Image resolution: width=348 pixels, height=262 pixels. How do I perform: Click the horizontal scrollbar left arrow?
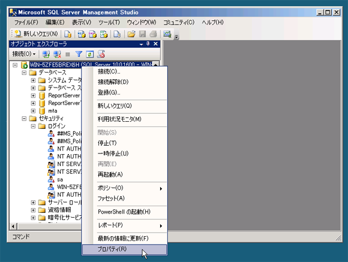[13, 226]
